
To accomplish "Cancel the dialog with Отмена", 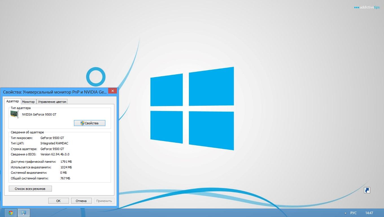I will (x=81, y=201).
